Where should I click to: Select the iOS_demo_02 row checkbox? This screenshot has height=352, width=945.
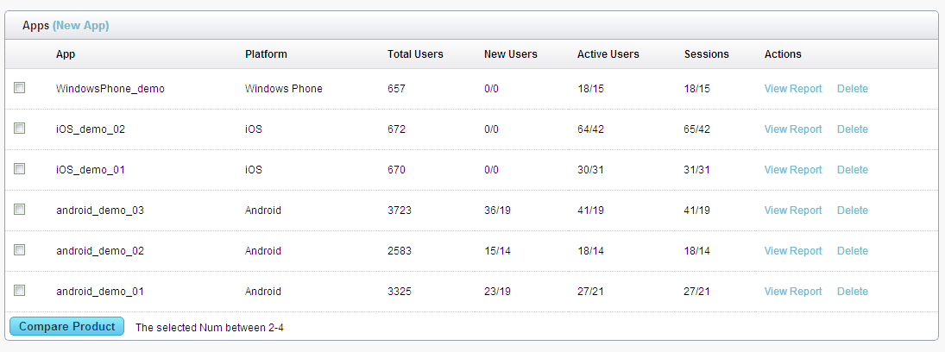click(x=20, y=129)
